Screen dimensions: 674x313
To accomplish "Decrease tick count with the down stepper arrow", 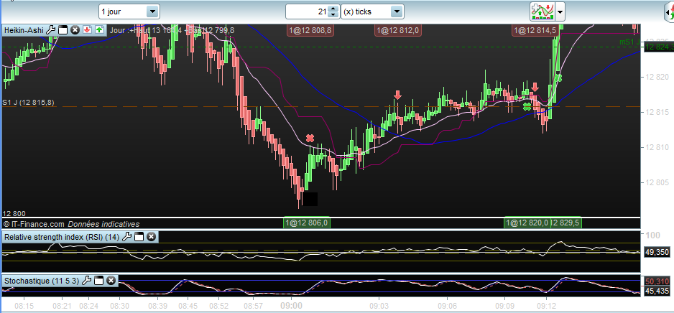I will (x=333, y=15).
